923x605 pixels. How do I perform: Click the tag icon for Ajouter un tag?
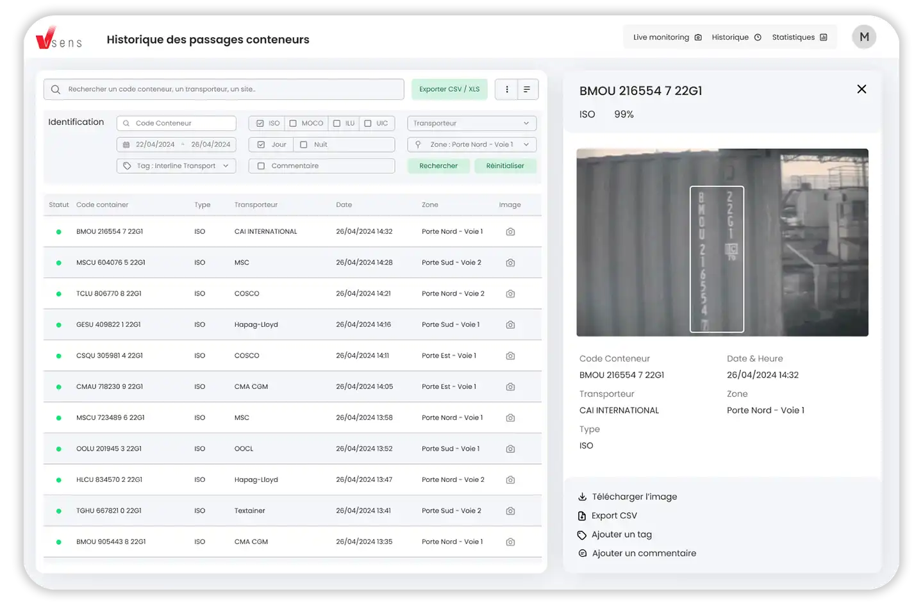[x=582, y=535]
